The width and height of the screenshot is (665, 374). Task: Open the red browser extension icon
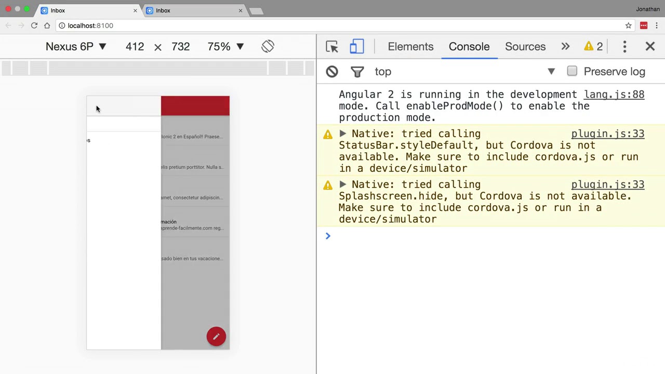tap(644, 25)
